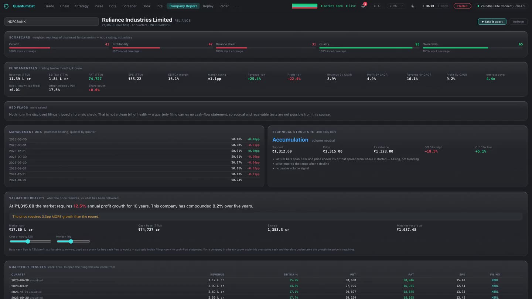Go to the Radar tab
The height and width of the screenshot is (299, 532).
tap(224, 6)
